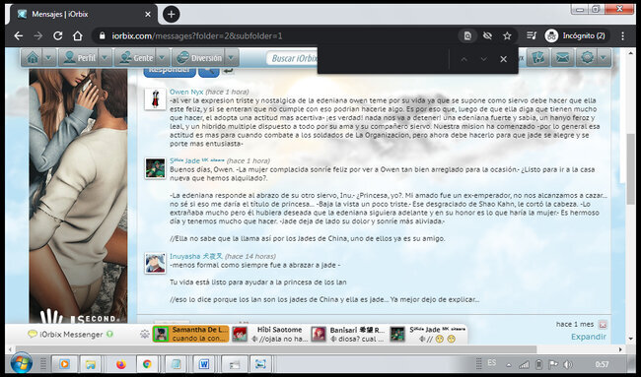This screenshot has width=641, height=377.
Task: Click the Second Life advertisement image
Action: point(79,196)
